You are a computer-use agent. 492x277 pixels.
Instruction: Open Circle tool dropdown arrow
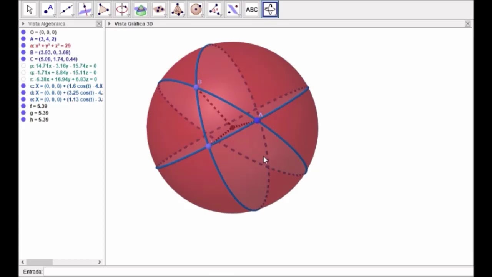tap(128, 16)
